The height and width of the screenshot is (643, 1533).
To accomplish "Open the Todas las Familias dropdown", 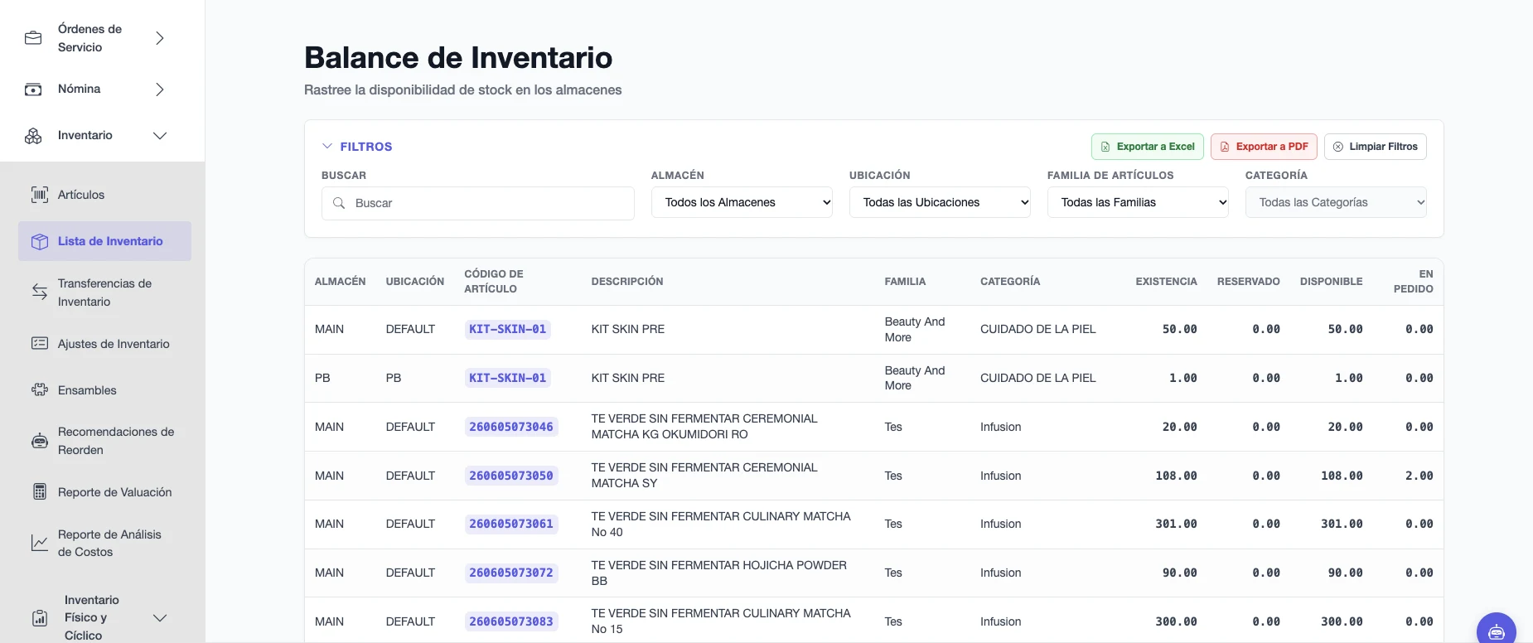I will click(1138, 202).
